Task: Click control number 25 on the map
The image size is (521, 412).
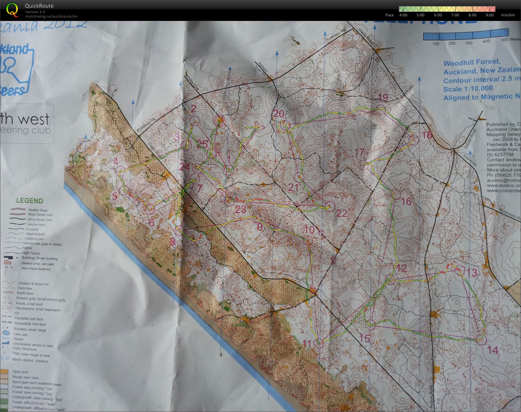Action: click(x=202, y=144)
